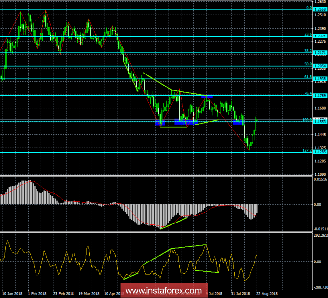Click the 61.8 Fibonacci retracement label

point(308,77)
